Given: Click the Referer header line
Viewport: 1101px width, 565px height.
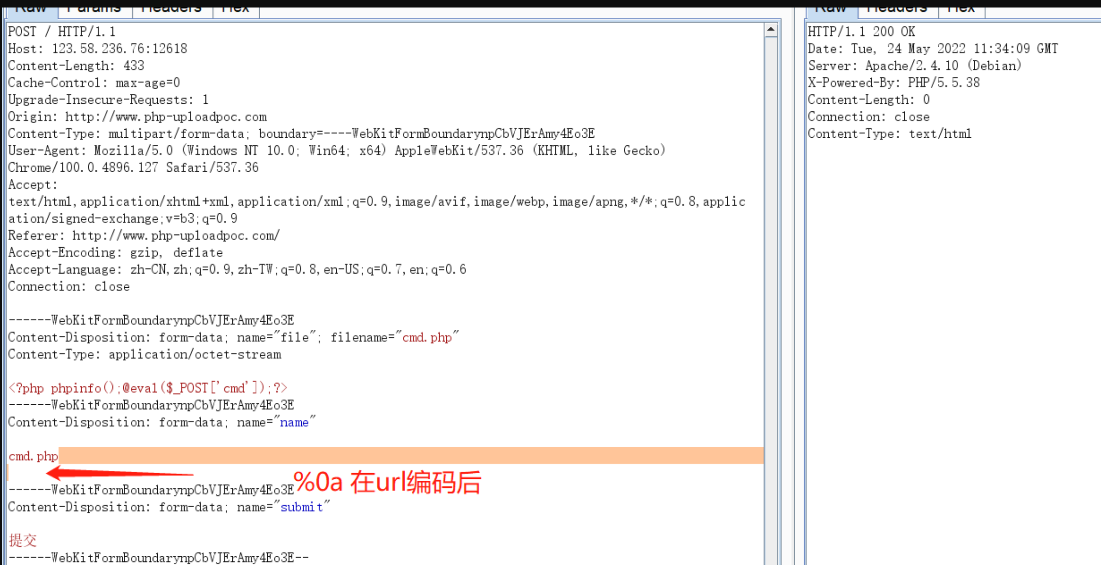Looking at the screenshot, I should [x=144, y=236].
